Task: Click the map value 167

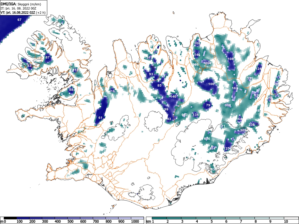Action: pyautogui.click(x=149, y=57)
